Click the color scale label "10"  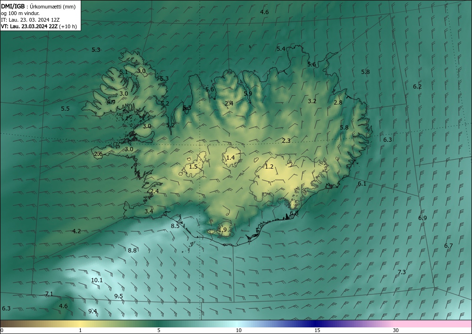pos(238,330)
